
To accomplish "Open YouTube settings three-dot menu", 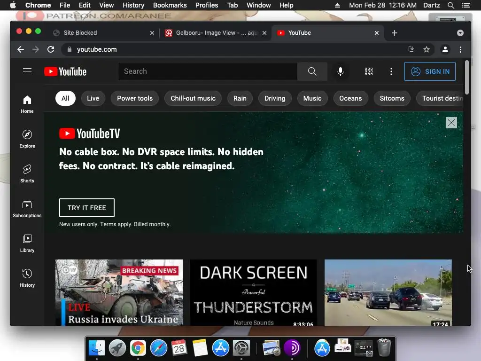I will point(391,71).
